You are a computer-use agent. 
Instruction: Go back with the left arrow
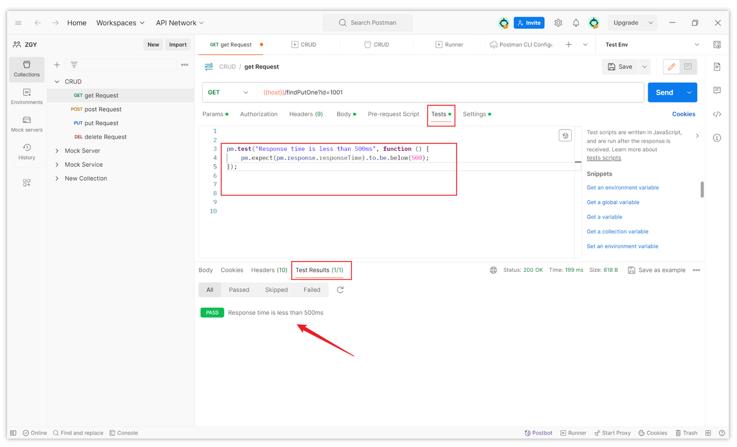click(37, 23)
